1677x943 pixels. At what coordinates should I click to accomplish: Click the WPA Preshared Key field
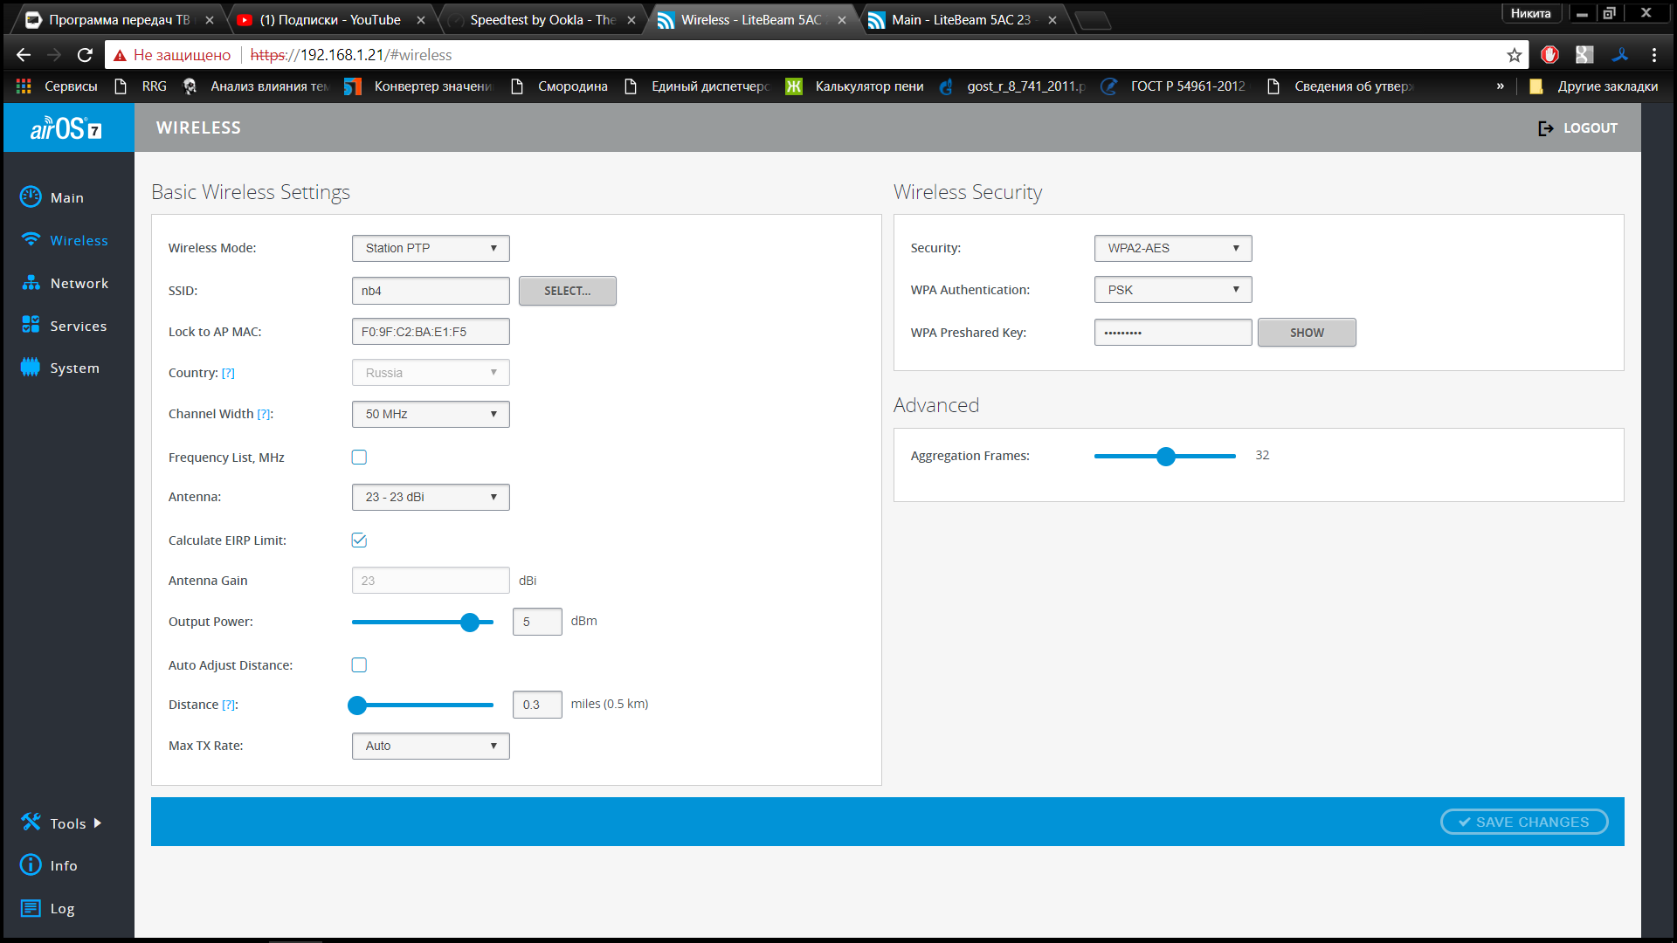(1173, 333)
